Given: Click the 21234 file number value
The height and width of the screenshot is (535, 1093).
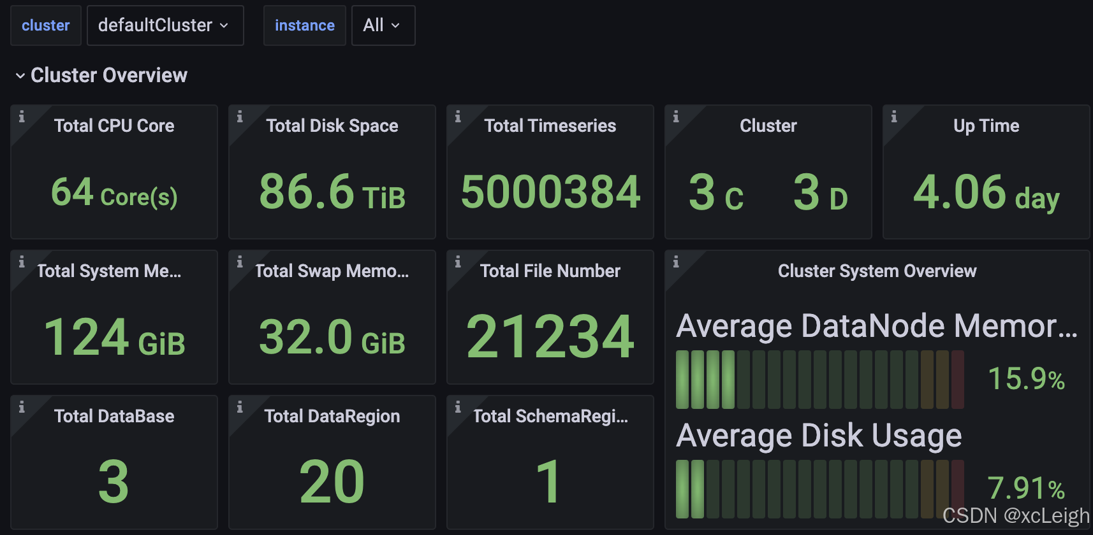Looking at the screenshot, I should click(x=550, y=337).
